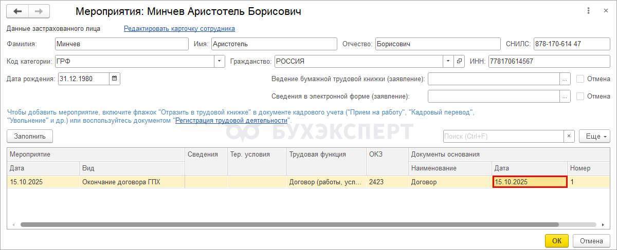Open the Еще dropdown menu
Viewport: 617px width, 250px height.
[594, 136]
